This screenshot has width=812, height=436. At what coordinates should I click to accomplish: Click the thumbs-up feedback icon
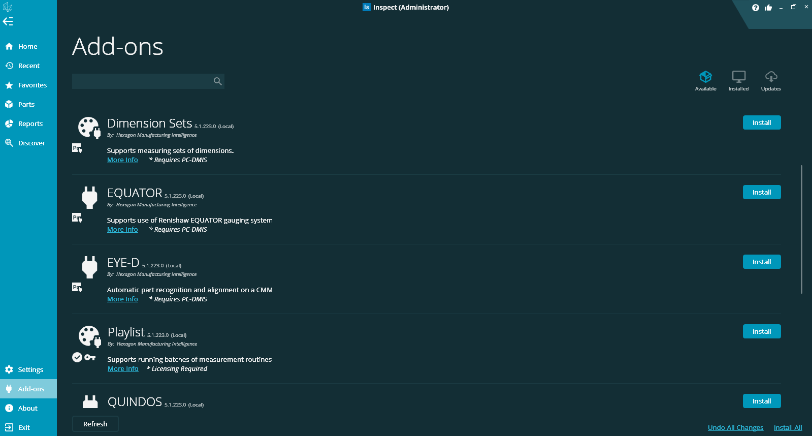click(x=768, y=8)
